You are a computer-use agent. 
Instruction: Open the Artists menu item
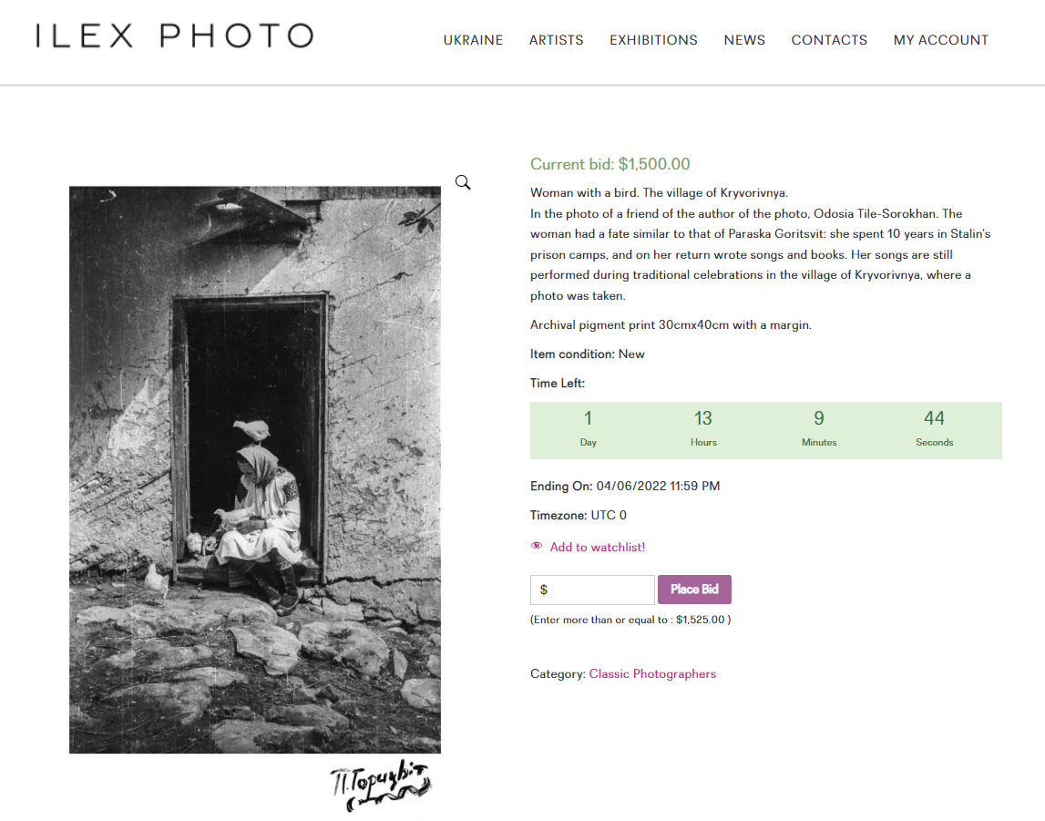pyautogui.click(x=557, y=40)
